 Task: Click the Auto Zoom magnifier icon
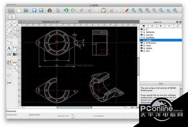tap(147, 10)
